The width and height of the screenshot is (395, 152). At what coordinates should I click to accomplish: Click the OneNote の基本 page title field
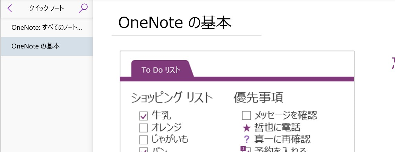(x=187, y=23)
